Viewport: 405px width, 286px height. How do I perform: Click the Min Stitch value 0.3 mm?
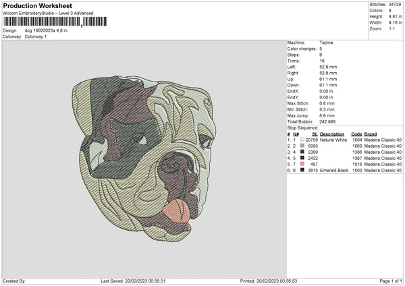(327, 109)
